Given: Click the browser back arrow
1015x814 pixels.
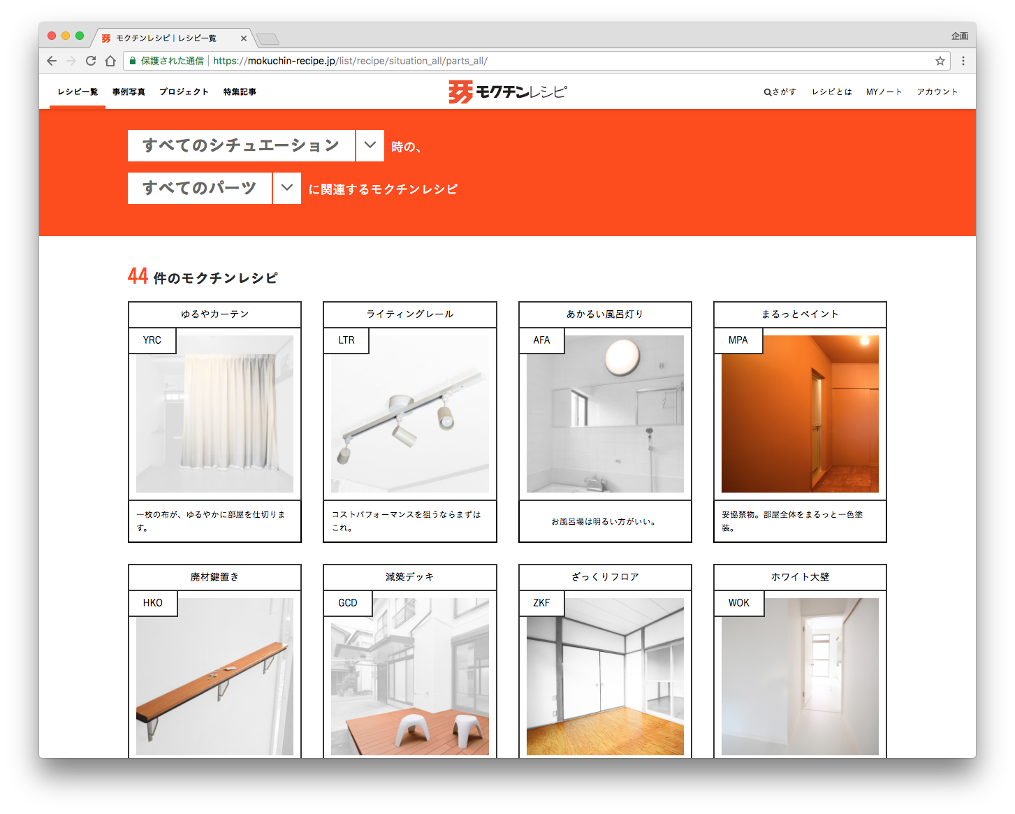Looking at the screenshot, I should click(x=52, y=61).
